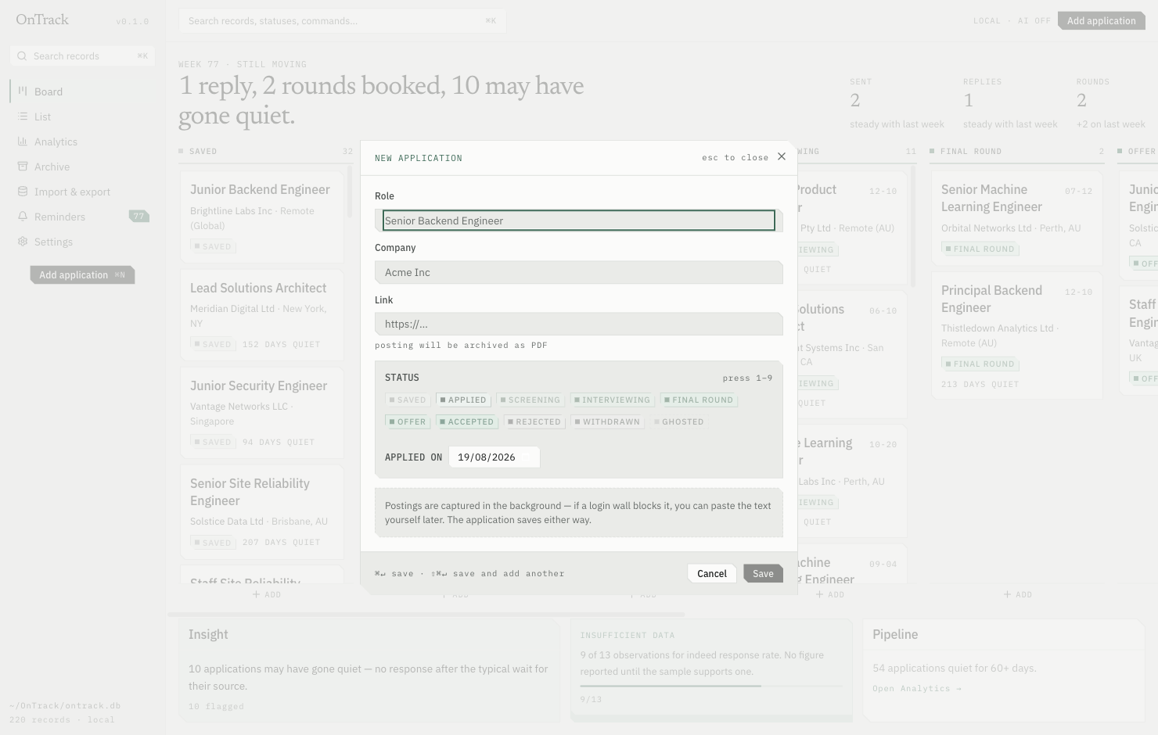Select the GHOSTED status chip
Image resolution: width=1158 pixels, height=735 pixels.
point(678,421)
